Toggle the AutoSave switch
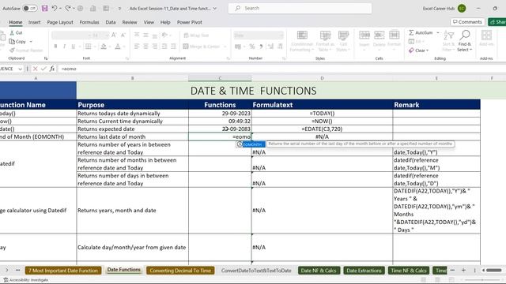The width and height of the screenshot is (506, 284). click(x=30, y=9)
